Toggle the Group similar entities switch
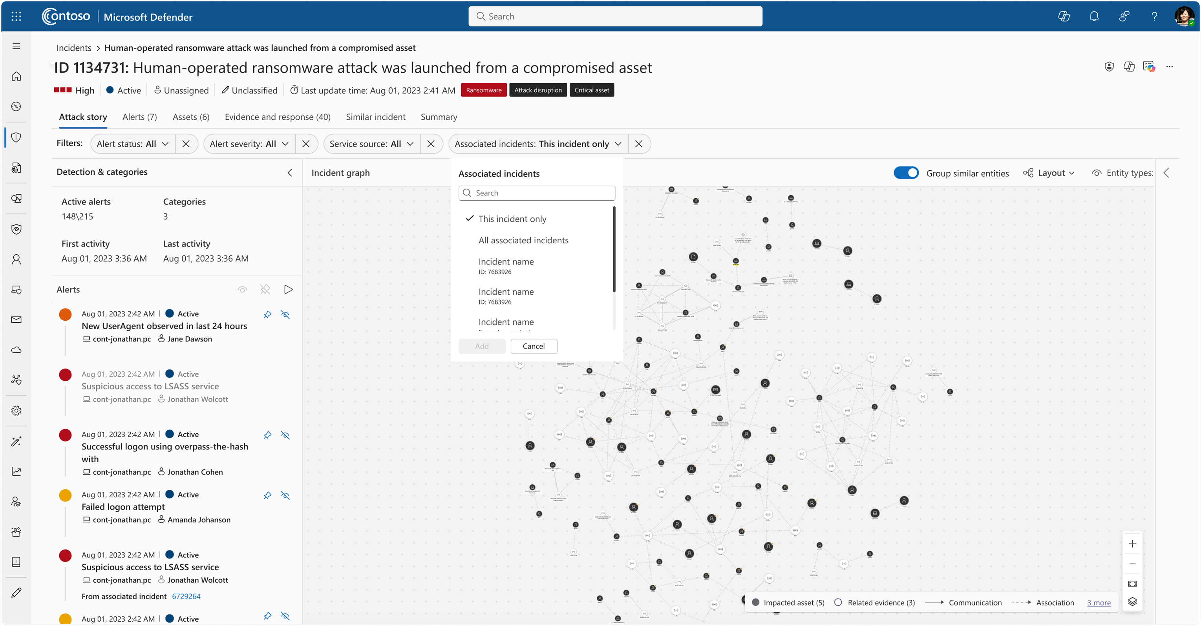The height and width of the screenshot is (626, 1201). [906, 172]
